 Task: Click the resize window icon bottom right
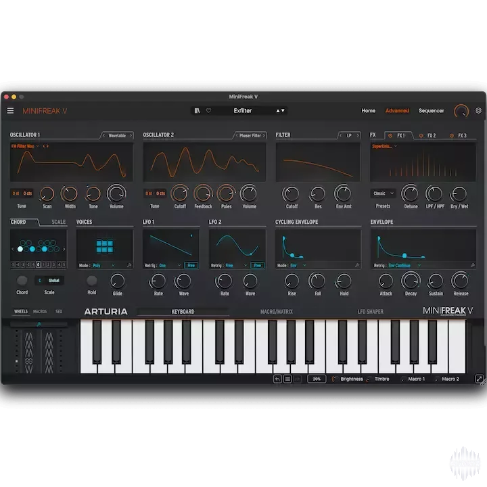point(480,379)
